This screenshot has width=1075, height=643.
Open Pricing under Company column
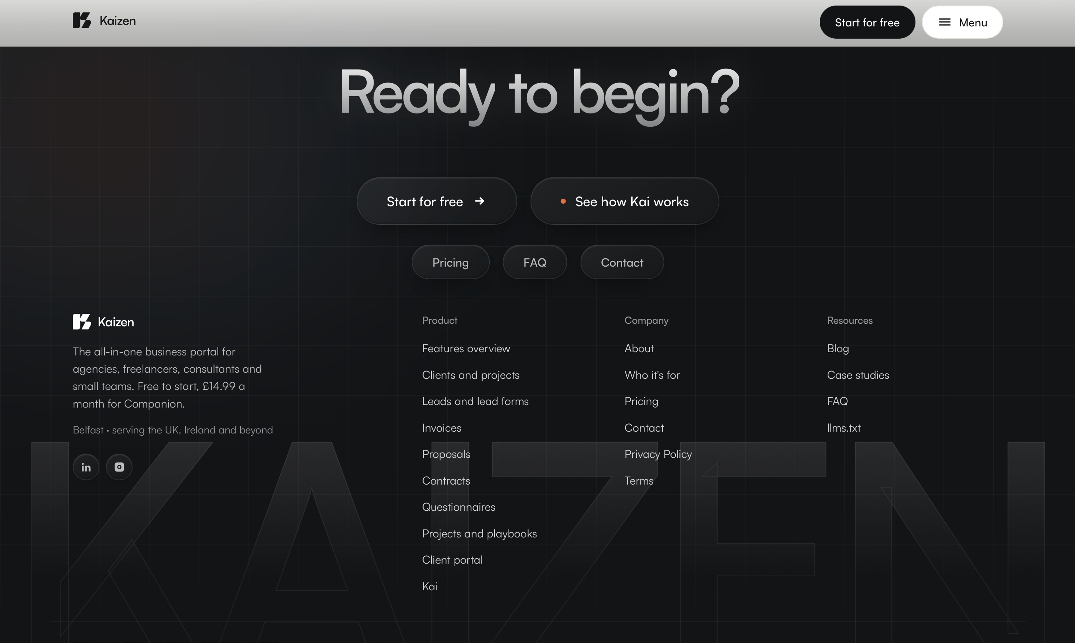(x=641, y=401)
